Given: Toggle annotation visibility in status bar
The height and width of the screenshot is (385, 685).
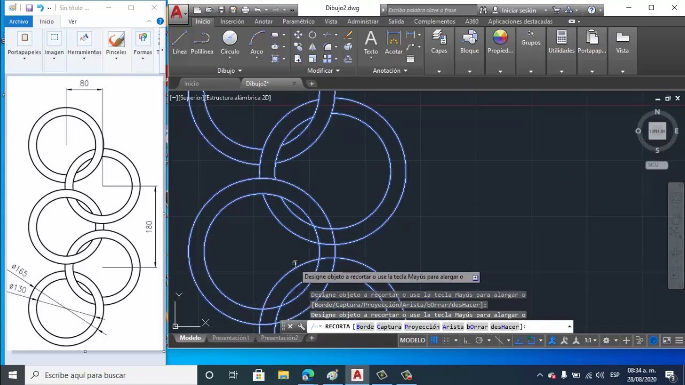Looking at the screenshot, I should pyautogui.click(x=552, y=340).
